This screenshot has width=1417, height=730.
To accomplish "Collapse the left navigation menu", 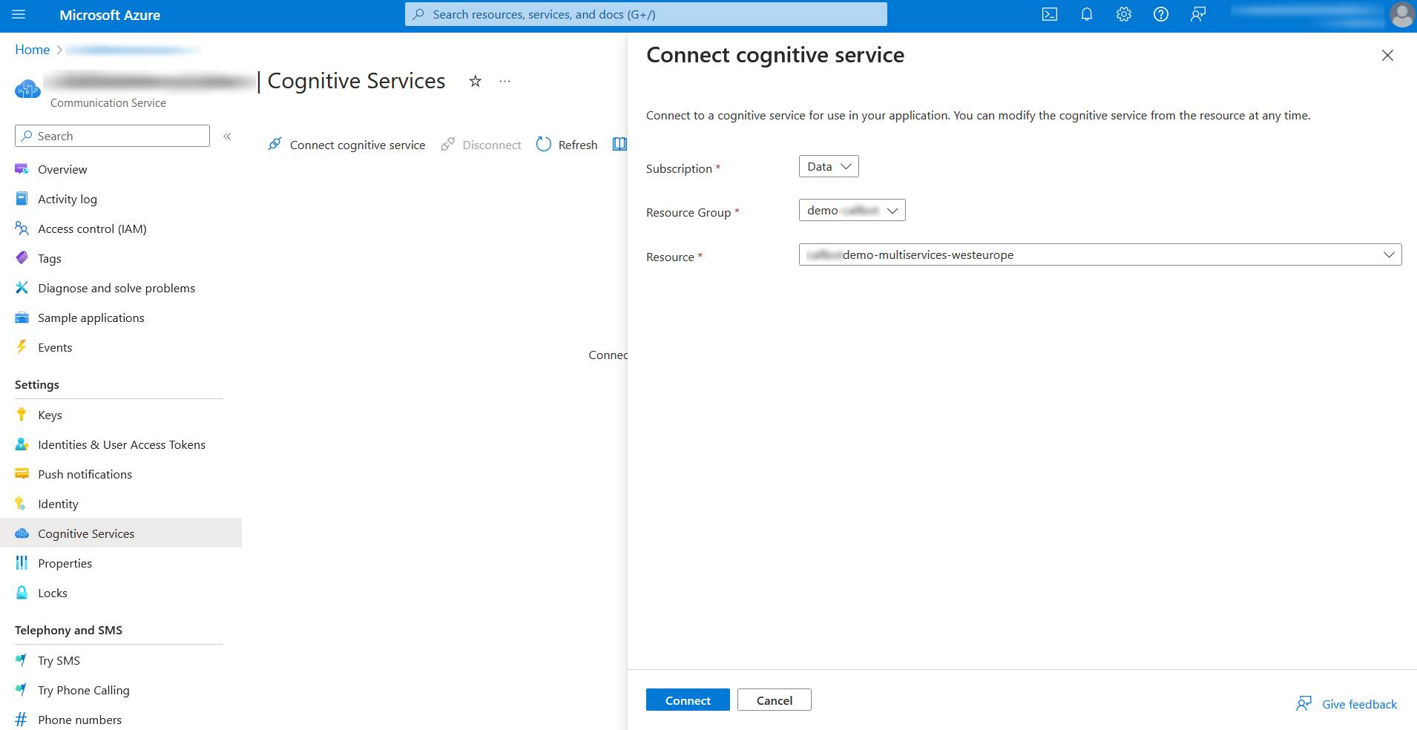I will [227, 137].
